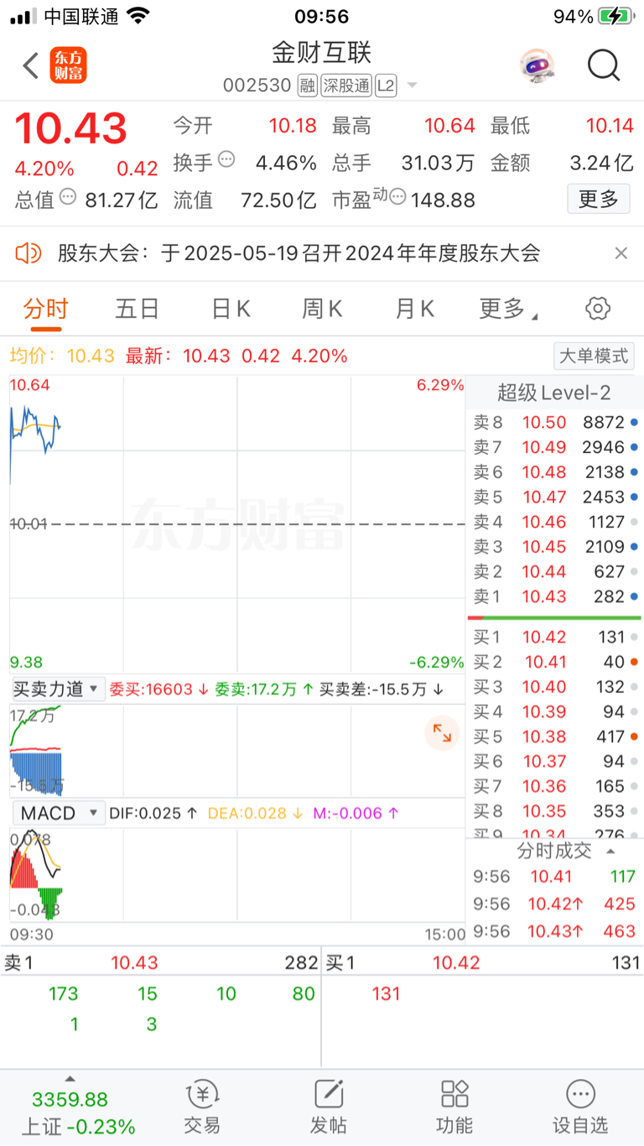The height and width of the screenshot is (1146, 644).
Task: Select 卖2 10.44 order row
Action: point(554,571)
